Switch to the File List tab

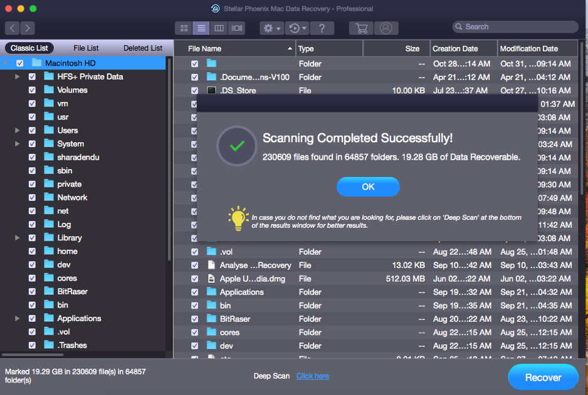86,48
